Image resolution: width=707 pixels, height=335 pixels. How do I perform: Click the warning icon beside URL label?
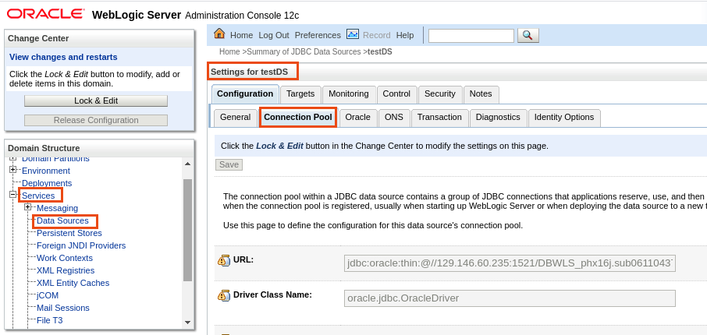tap(224, 260)
